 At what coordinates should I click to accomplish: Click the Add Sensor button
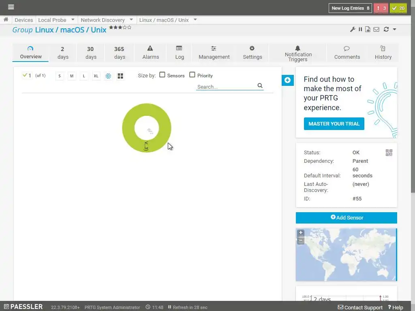click(346, 217)
